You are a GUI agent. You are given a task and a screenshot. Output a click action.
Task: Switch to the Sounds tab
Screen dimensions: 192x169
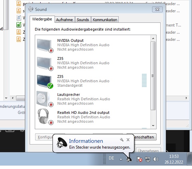coord(83,20)
